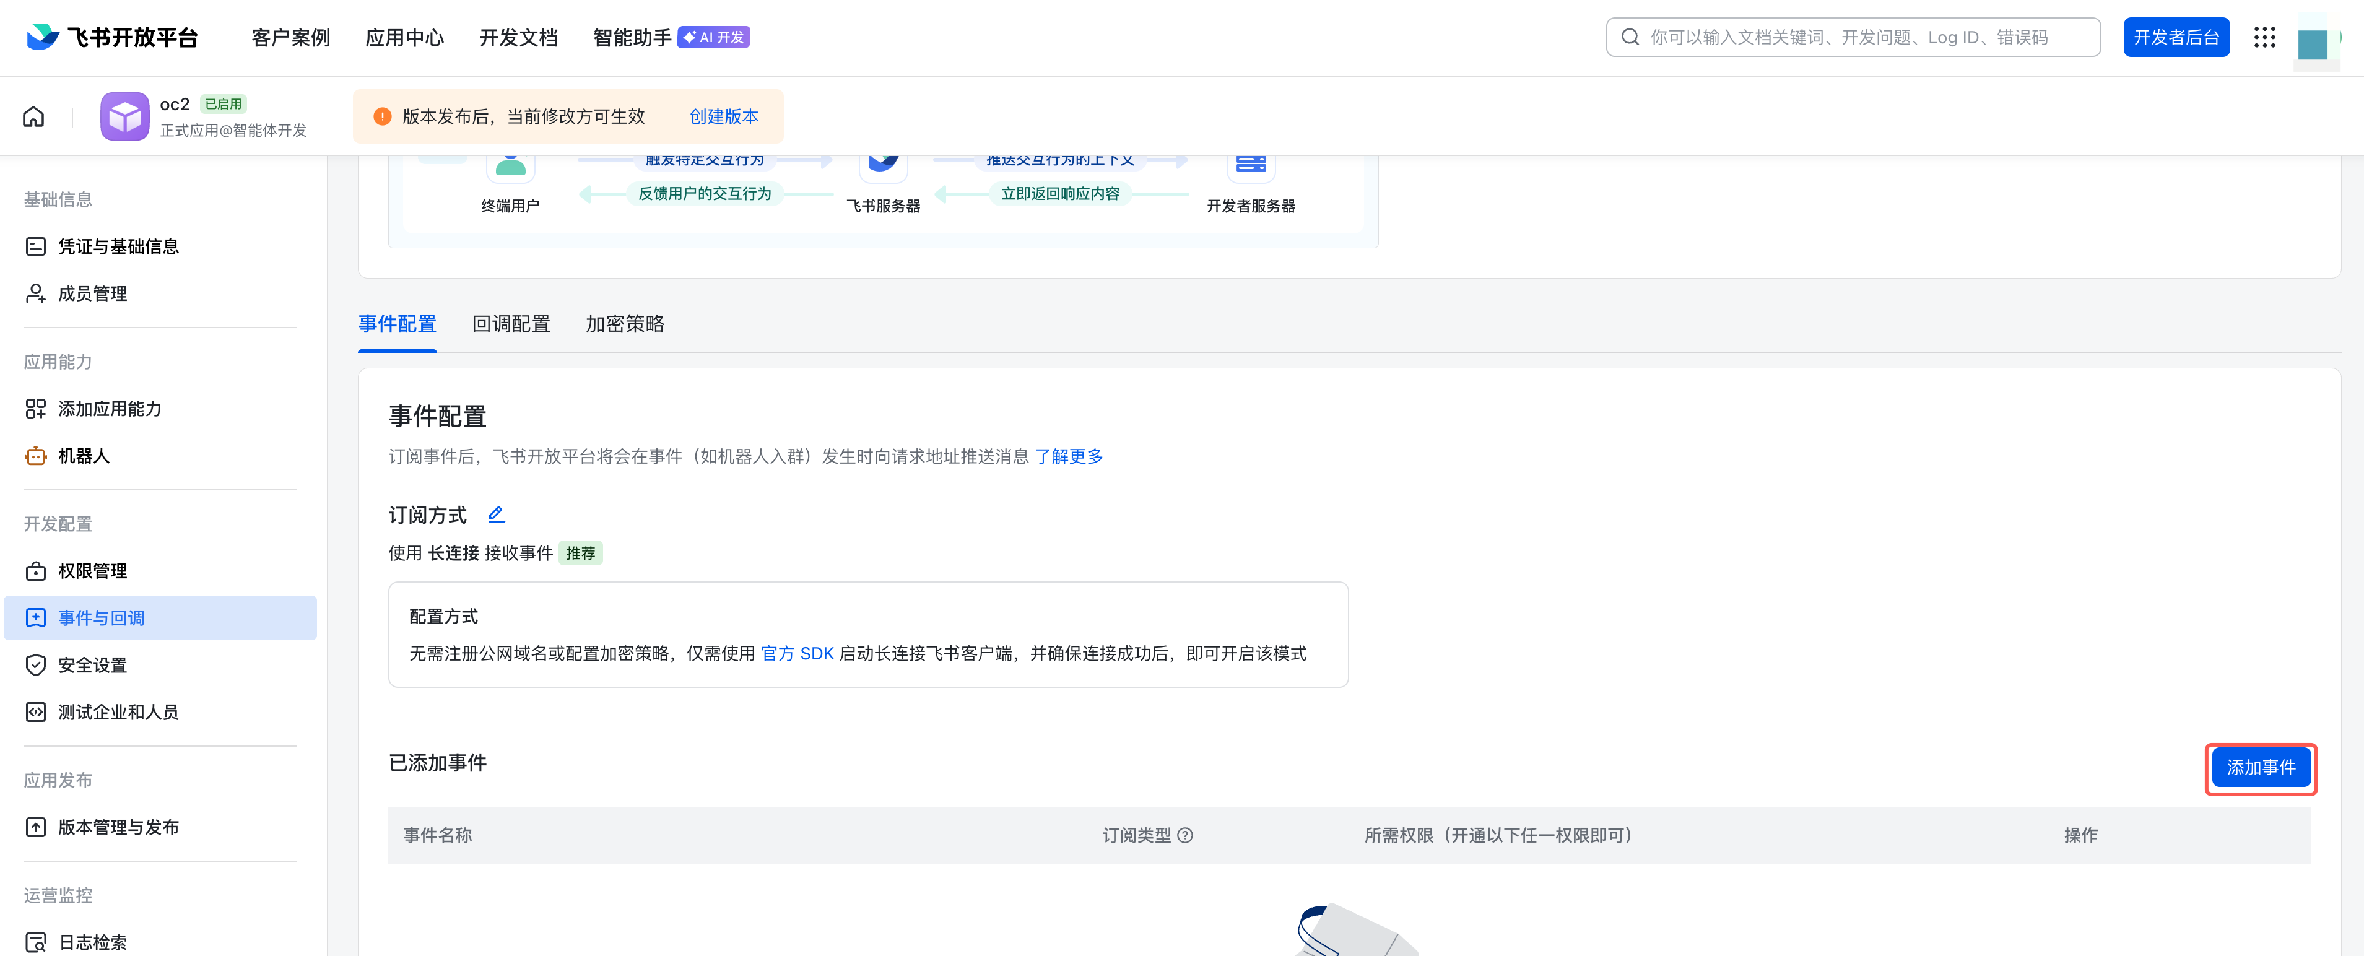Image resolution: width=2364 pixels, height=956 pixels.
Task: Click the 开发者后台 button
Action: 2175,38
